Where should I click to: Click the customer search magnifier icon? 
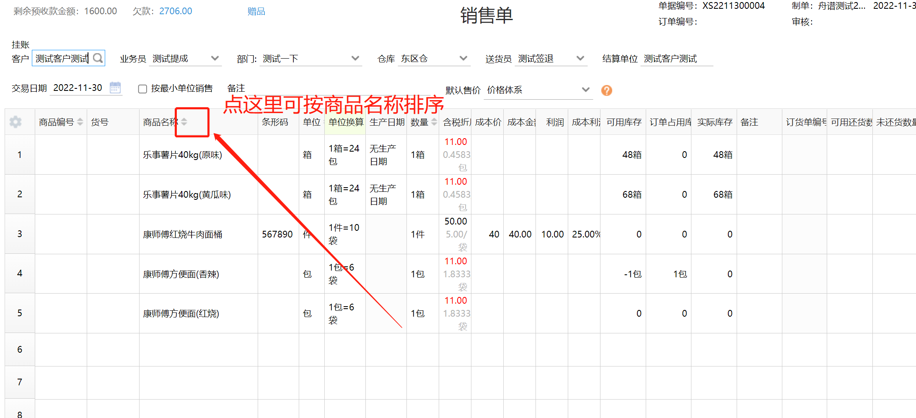pyautogui.click(x=98, y=58)
